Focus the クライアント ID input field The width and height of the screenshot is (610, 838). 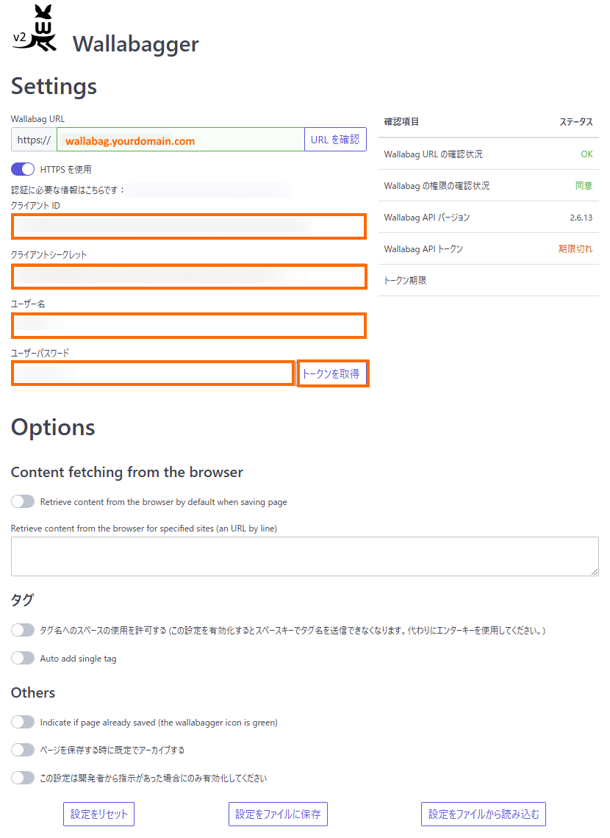tap(189, 226)
